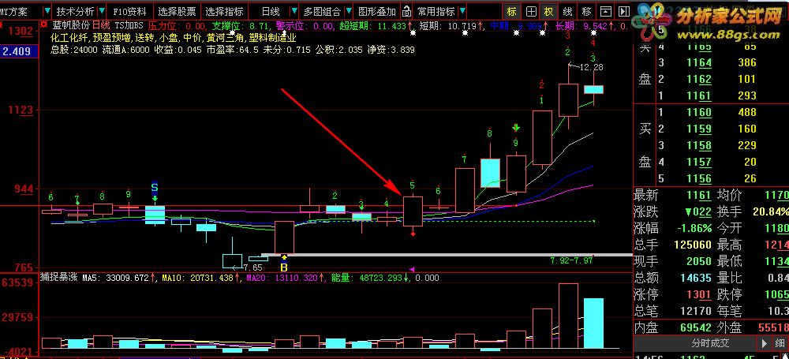Click the 7.92-7.97 gap label
Viewport: 789px width, 359px height.
pyautogui.click(x=571, y=260)
